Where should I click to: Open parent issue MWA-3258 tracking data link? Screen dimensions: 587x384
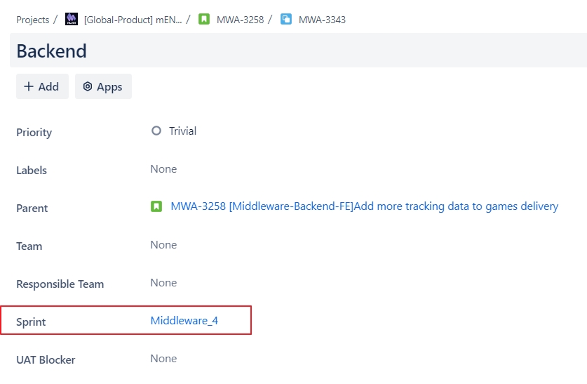(364, 206)
